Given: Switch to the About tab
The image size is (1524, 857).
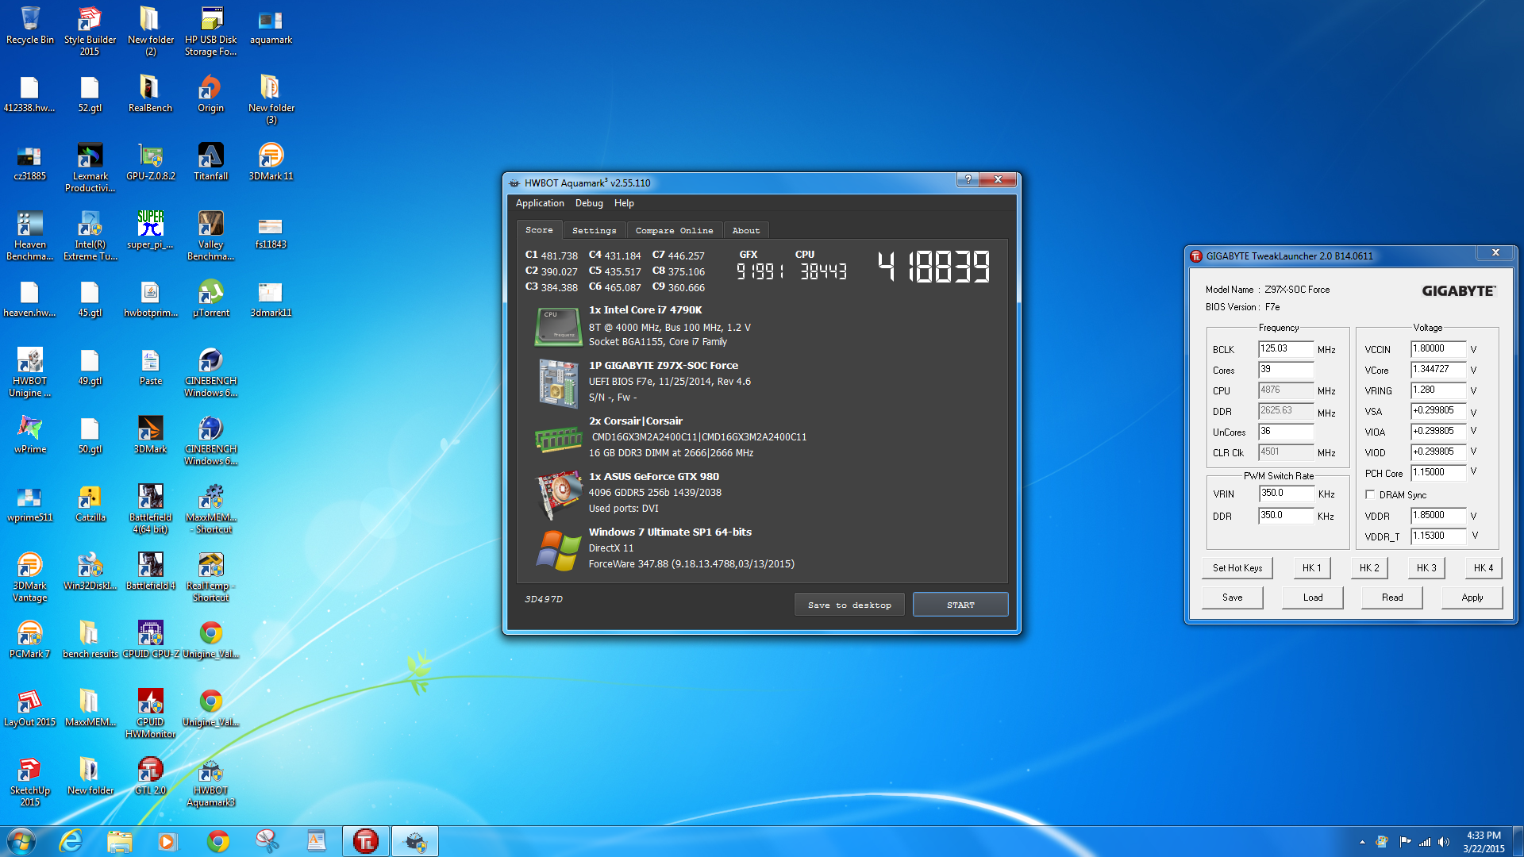Looking at the screenshot, I should pos(745,230).
